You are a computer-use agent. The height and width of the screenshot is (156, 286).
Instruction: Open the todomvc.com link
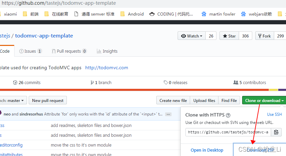(x=107, y=68)
